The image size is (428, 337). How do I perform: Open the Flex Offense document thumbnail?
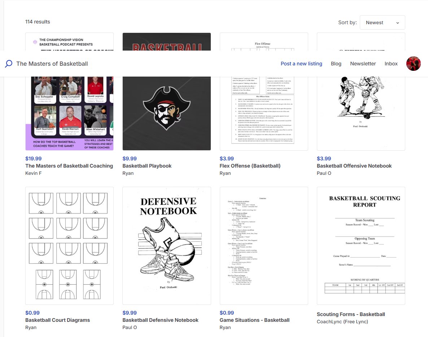tap(264, 113)
